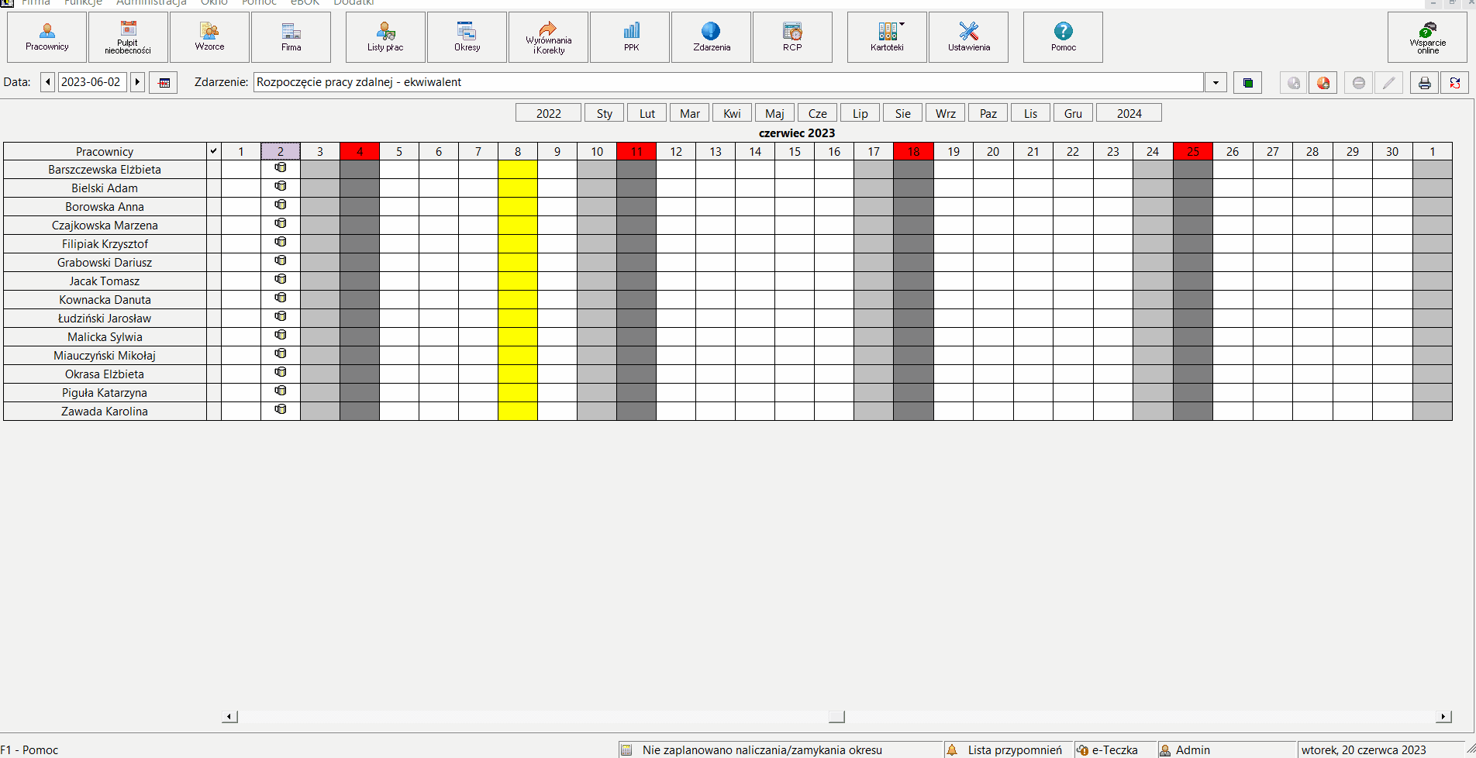
Task: Open Ustawienia tools icon
Action: 968,37
